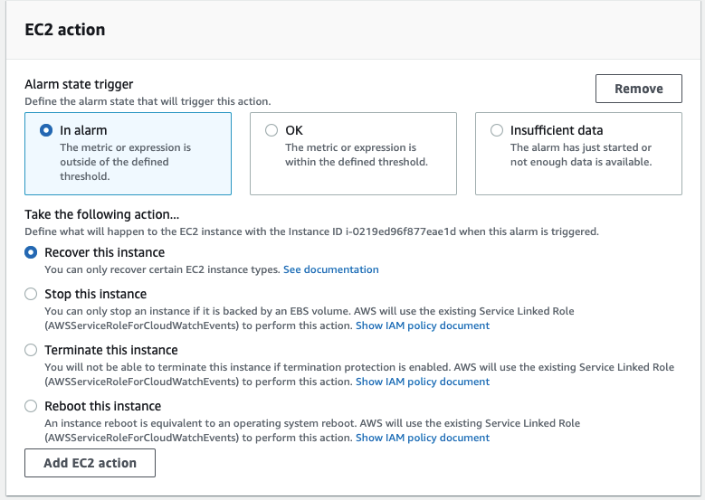Viewport: 705px width, 500px height.
Task: Click In alarm tile's 'outside of the defined' text
Action: click(x=114, y=162)
